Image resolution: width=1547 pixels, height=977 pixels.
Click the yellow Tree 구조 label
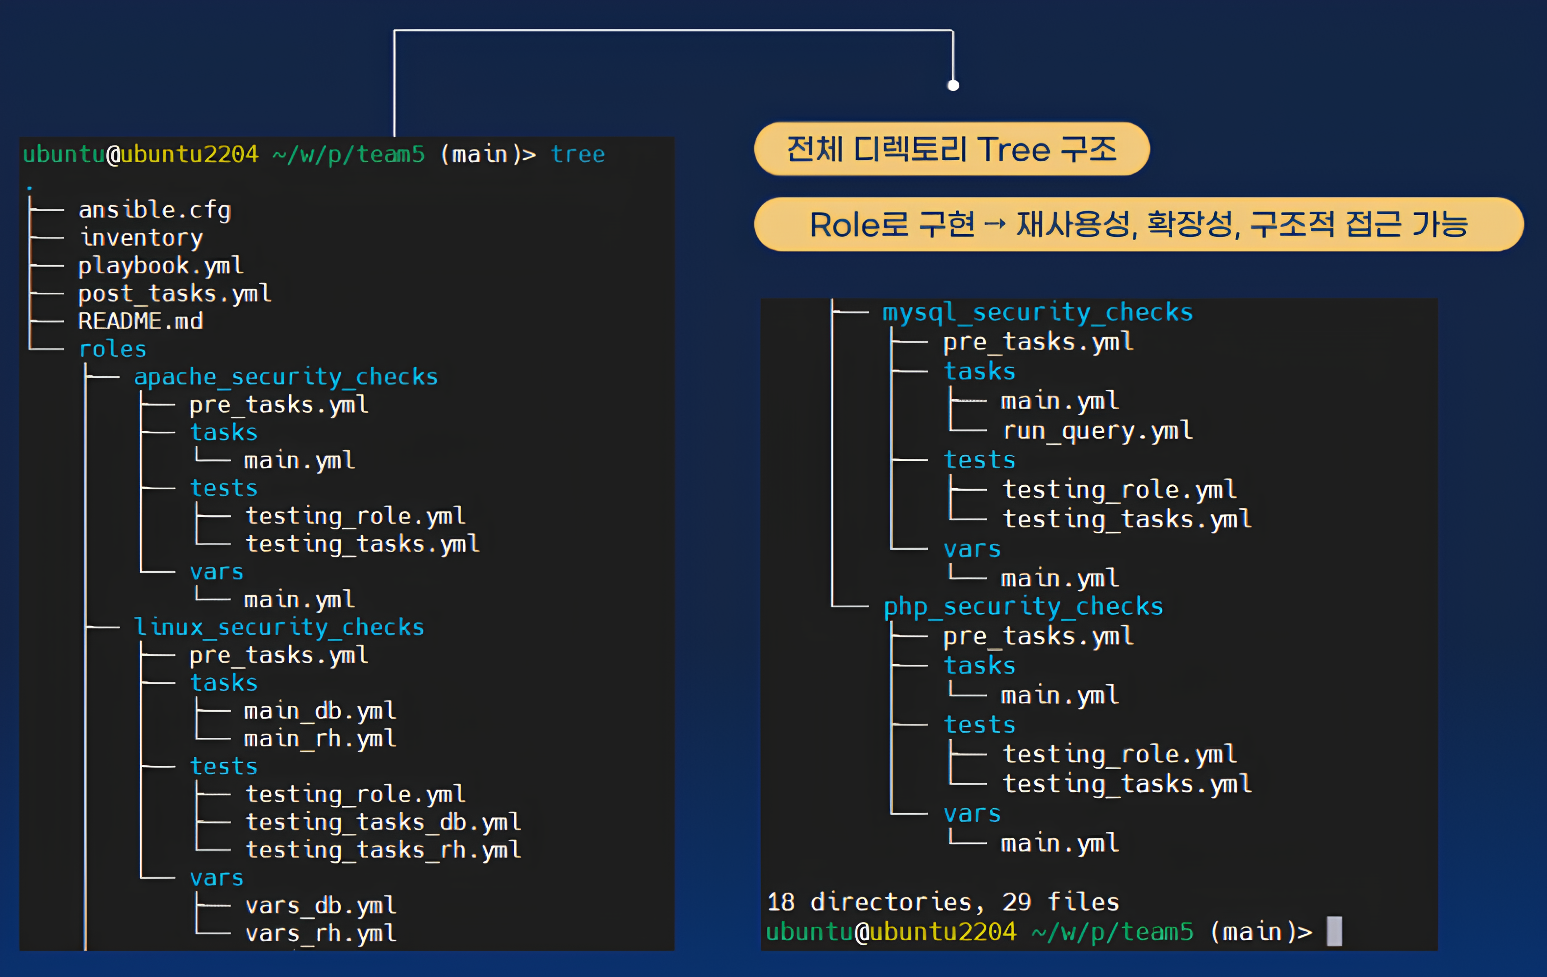click(x=951, y=149)
